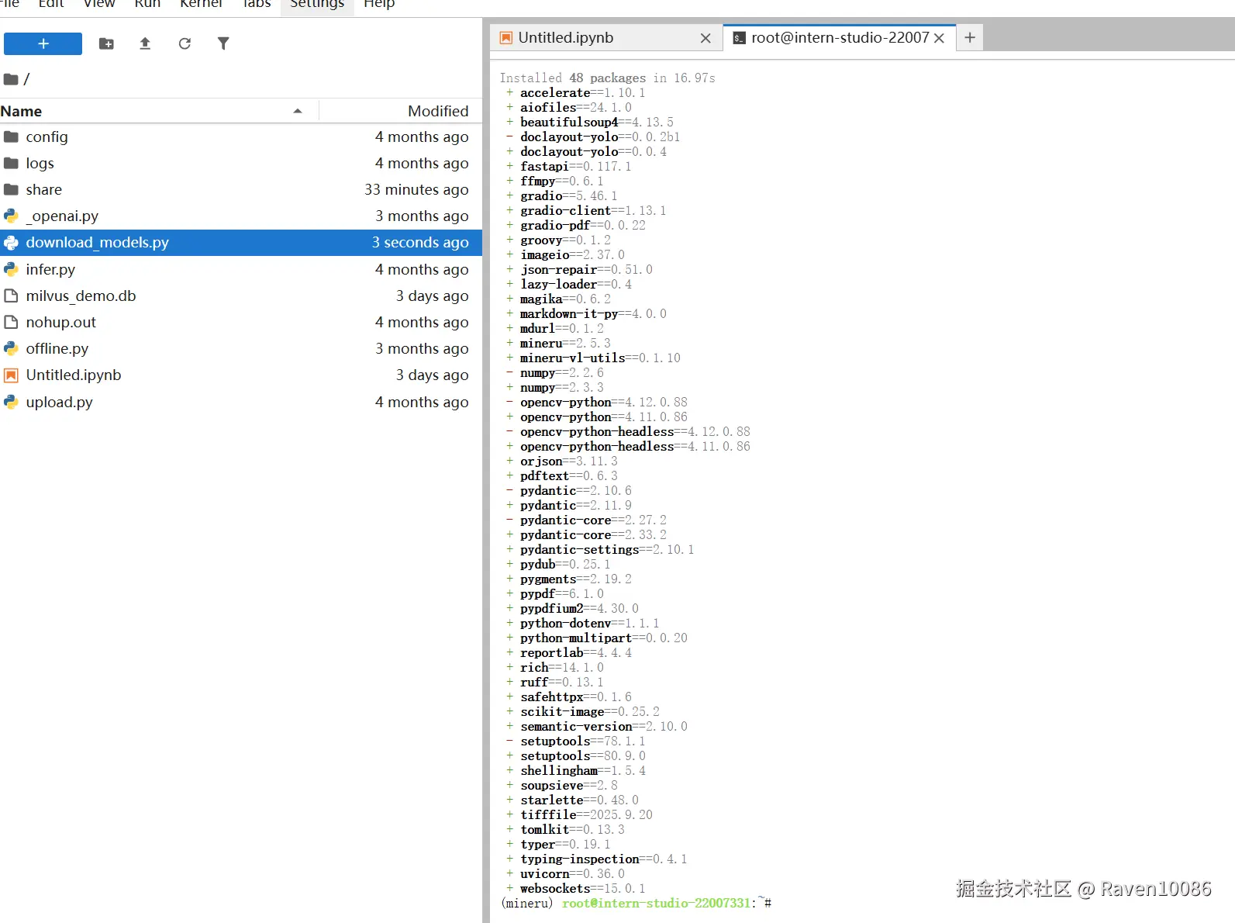Close the root@intern-studio terminal tab
The width and height of the screenshot is (1235, 923).
coord(939,38)
